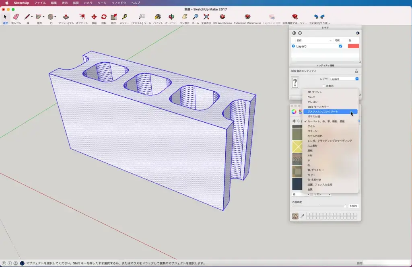
Task: Click the 測定 measurement input box
Action: pos(386,263)
